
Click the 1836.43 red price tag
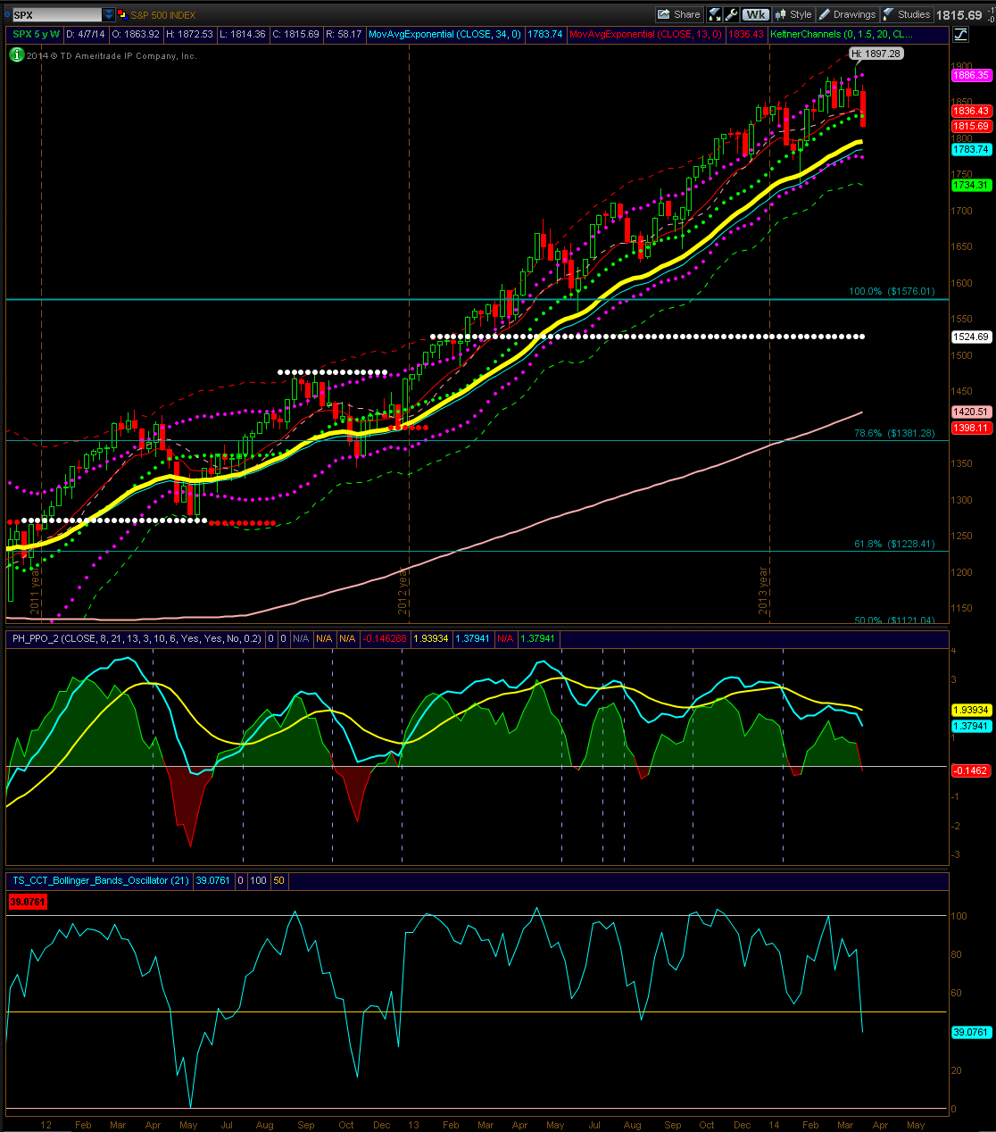(971, 111)
